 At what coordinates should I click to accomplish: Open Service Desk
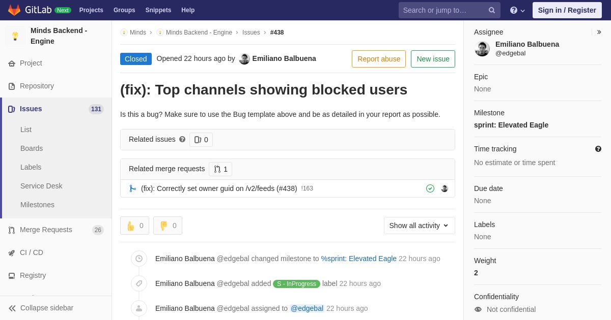41,186
